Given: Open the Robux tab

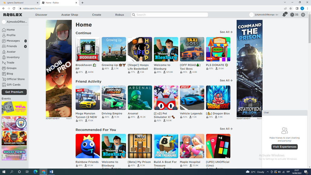Looking at the screenshot, I should [119, 15].
